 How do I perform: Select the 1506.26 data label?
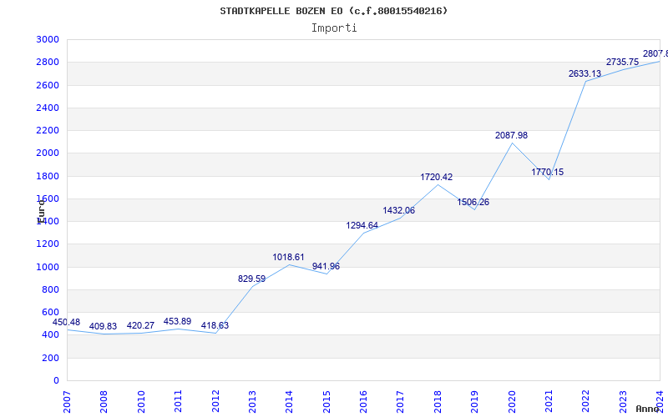[473, 202]
